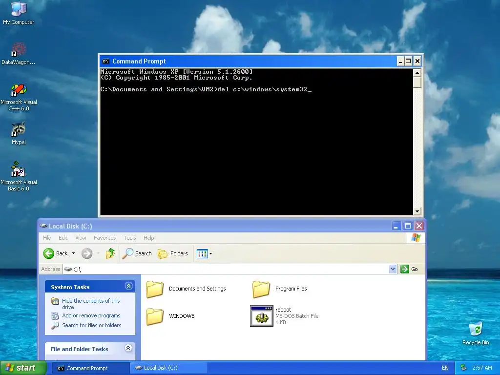This screenshot has height=375, width=500.
Task: Go Back in Local Disk window
Action: (56, 253)
